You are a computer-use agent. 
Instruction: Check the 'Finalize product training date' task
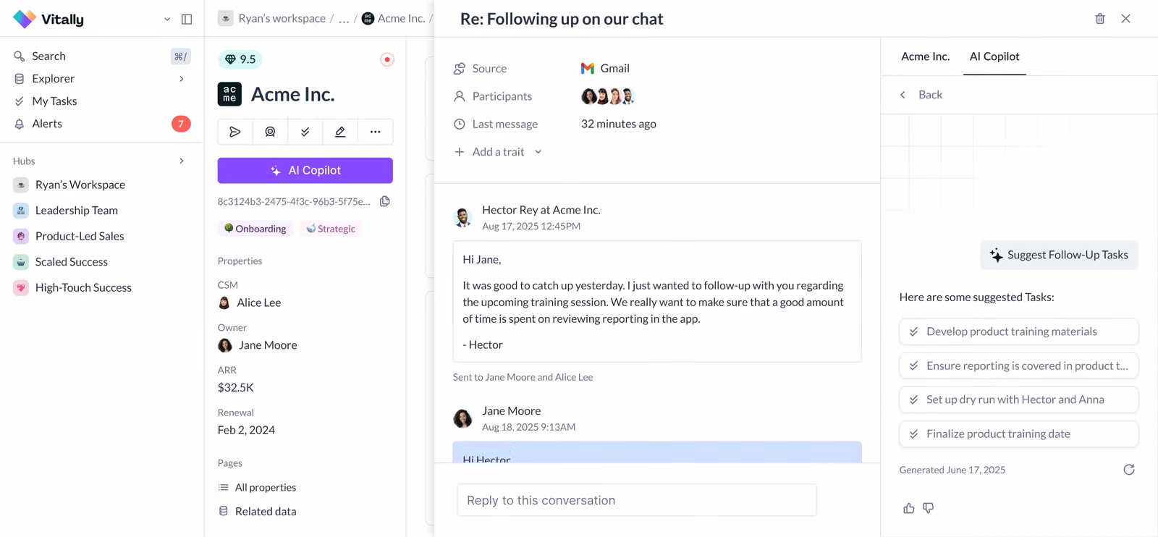(914, 434)
